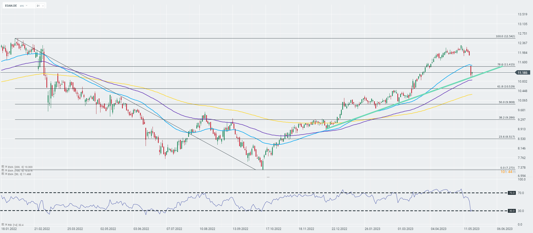Remove the EMA 50 indicator

pyautogui.click(x=6, y=174)
